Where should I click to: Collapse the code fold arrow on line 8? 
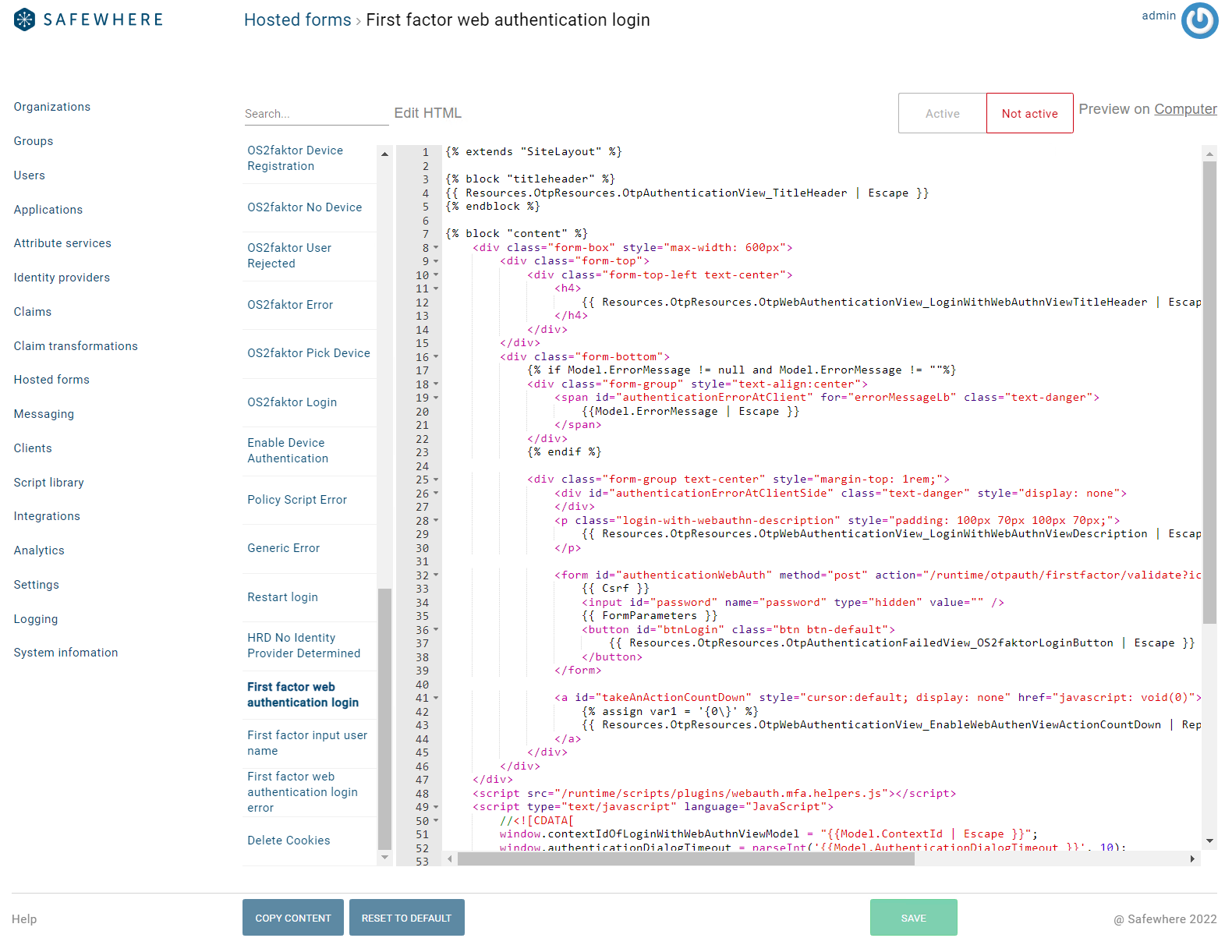[436, 248]
